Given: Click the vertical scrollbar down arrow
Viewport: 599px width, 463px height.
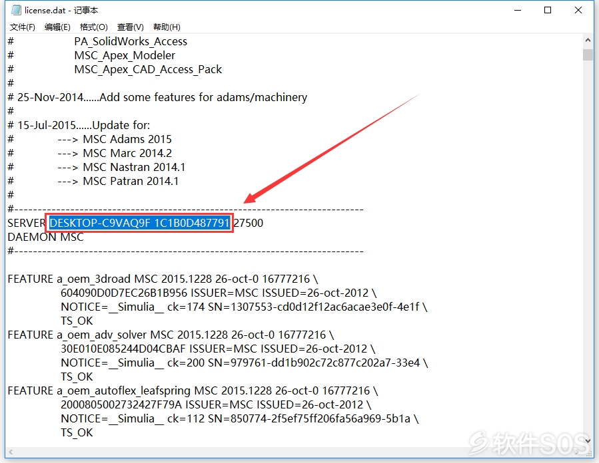Looking at the screenshot, I should (x=588, y=441).
